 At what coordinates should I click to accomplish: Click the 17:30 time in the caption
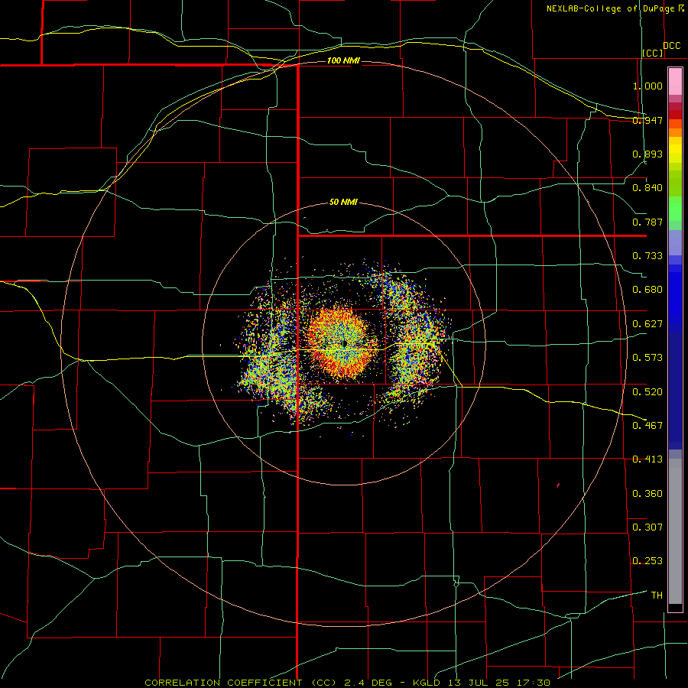pos(534,683)
